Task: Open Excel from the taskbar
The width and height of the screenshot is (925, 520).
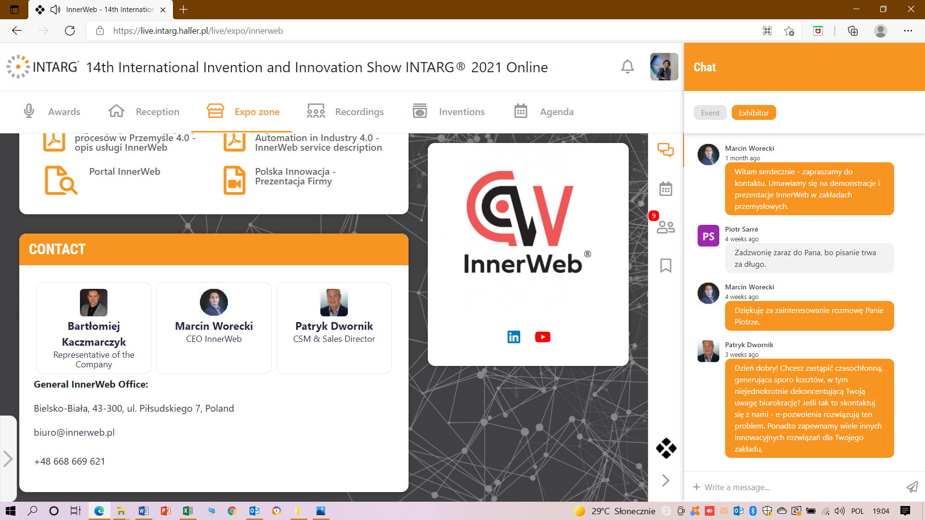Action: [187, 511]
